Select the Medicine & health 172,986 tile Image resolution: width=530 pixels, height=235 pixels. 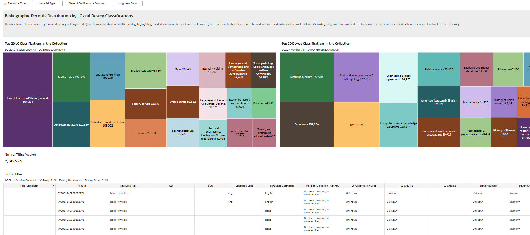pos(307,77)
